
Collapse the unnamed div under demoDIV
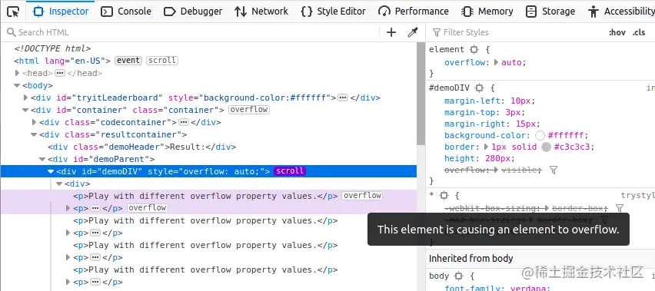pos(59,184)
